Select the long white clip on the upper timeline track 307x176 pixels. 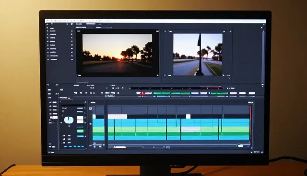coord(117,117)
